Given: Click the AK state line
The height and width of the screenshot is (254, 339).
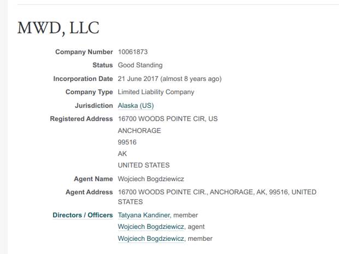Looking at the screenshot, I should pyautogui.click(x=122, y=154).
